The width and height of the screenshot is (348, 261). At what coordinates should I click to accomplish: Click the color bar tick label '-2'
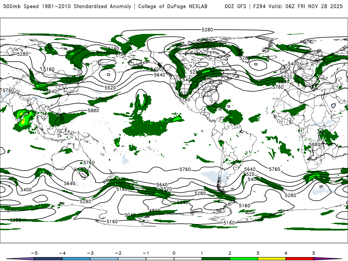118,253
